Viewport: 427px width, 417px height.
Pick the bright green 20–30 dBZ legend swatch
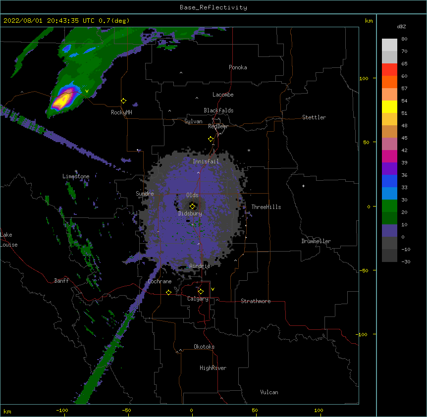(389, 206)
